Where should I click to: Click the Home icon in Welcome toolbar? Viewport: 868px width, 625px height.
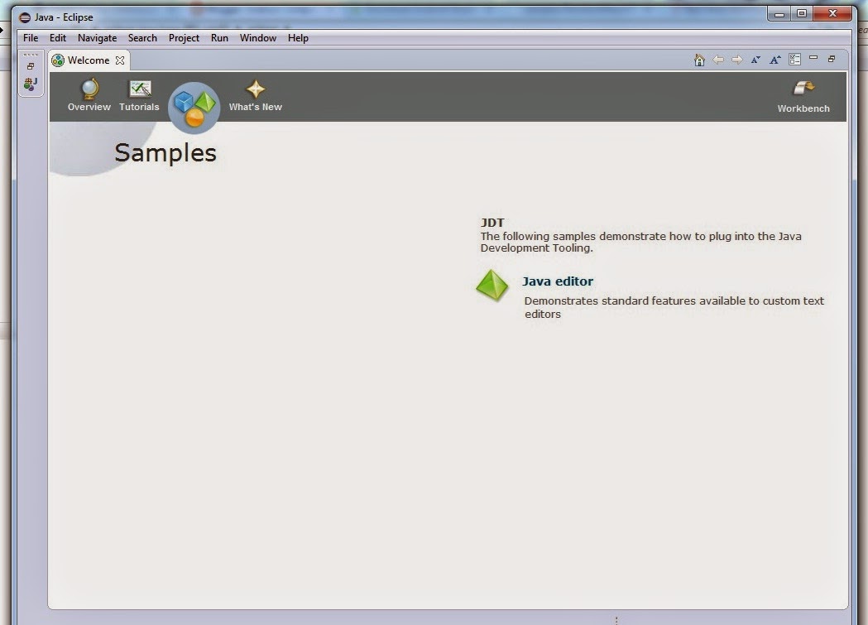(699, 60)
